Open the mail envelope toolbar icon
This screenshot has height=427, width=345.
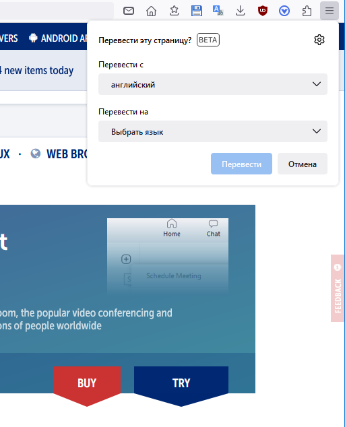pos(129,11)
